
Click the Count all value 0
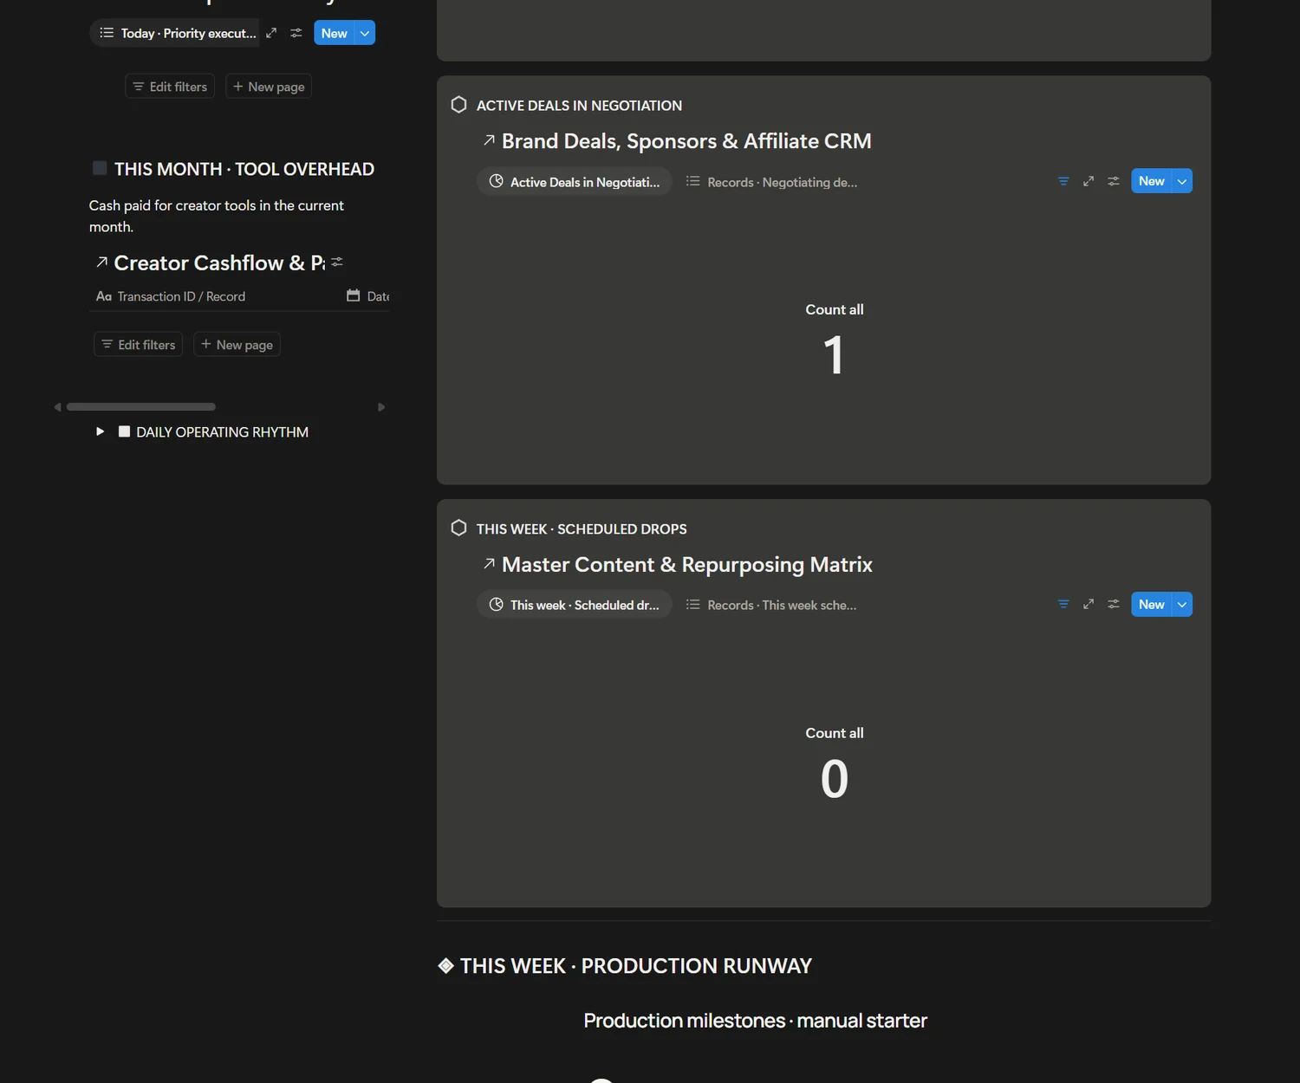[835, 779]
